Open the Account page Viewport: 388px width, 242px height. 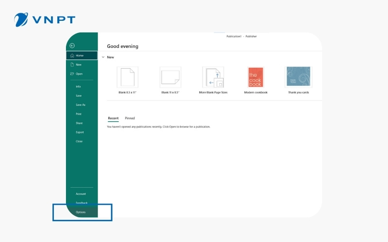pyautogui.click(x=81, y=194)
